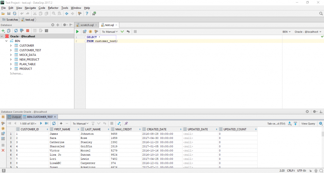Viewport: 324px width, 173px height.
Task: Collapse the Oracle - @localhost data source
Action: (2, 36)
